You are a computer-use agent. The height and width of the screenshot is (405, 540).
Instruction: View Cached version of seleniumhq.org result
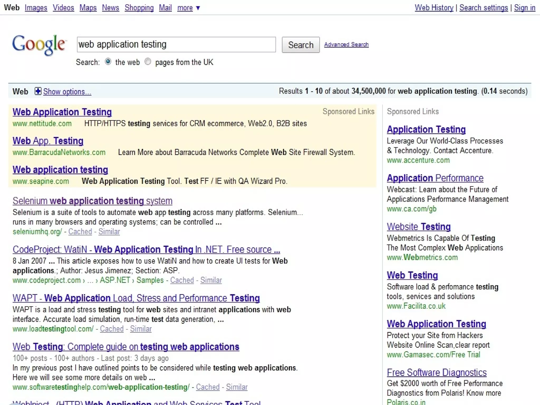click(x=80, y=232)
